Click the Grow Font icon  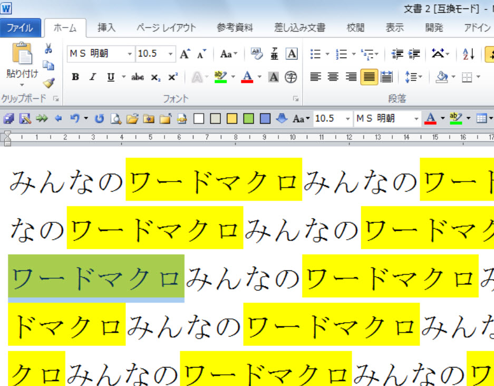point(185,54)
